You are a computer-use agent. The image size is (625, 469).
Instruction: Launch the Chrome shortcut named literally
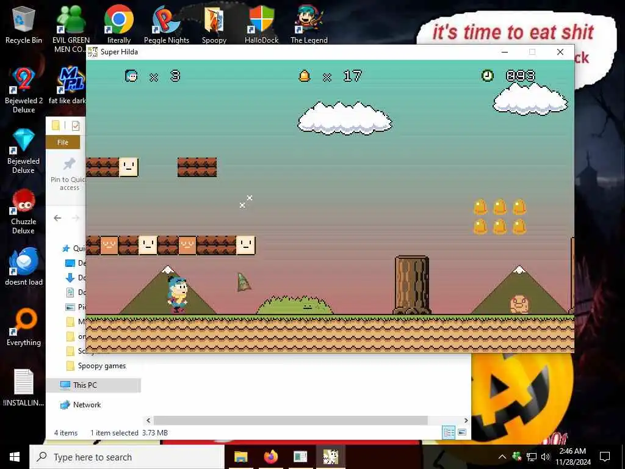click(119, 25)
